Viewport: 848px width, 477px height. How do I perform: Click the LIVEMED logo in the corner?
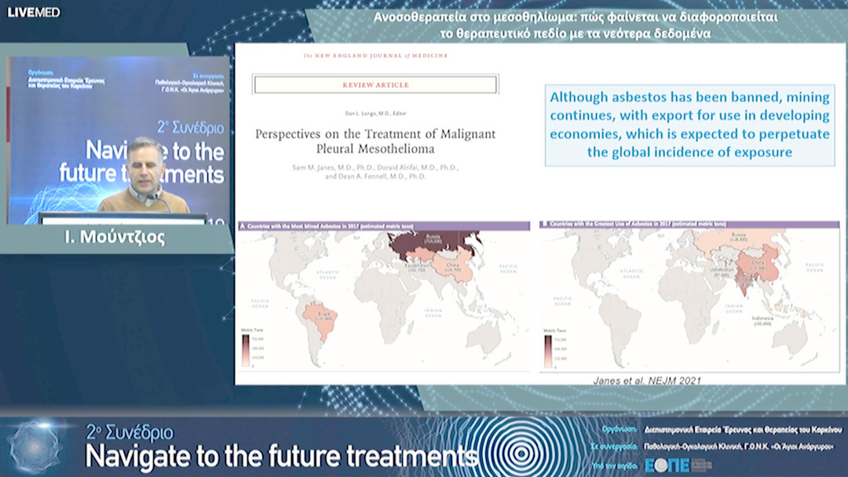pyautogui.click(x=34, y=12)
